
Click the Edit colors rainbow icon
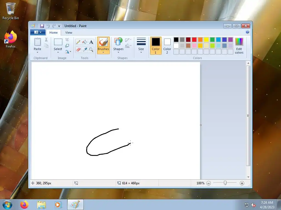pyautogui.click(x=239, y=42)
